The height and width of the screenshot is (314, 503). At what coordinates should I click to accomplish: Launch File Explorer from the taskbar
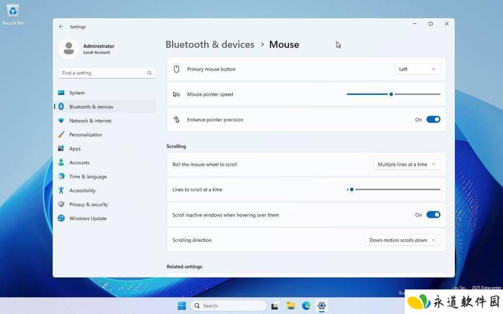tap(291, 306)
